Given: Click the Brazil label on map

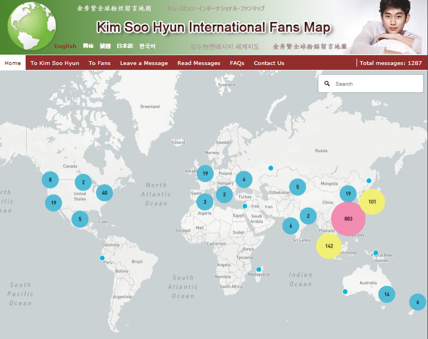Looking at the screenshot, I should pyautogui.click(x=137, y=261).
